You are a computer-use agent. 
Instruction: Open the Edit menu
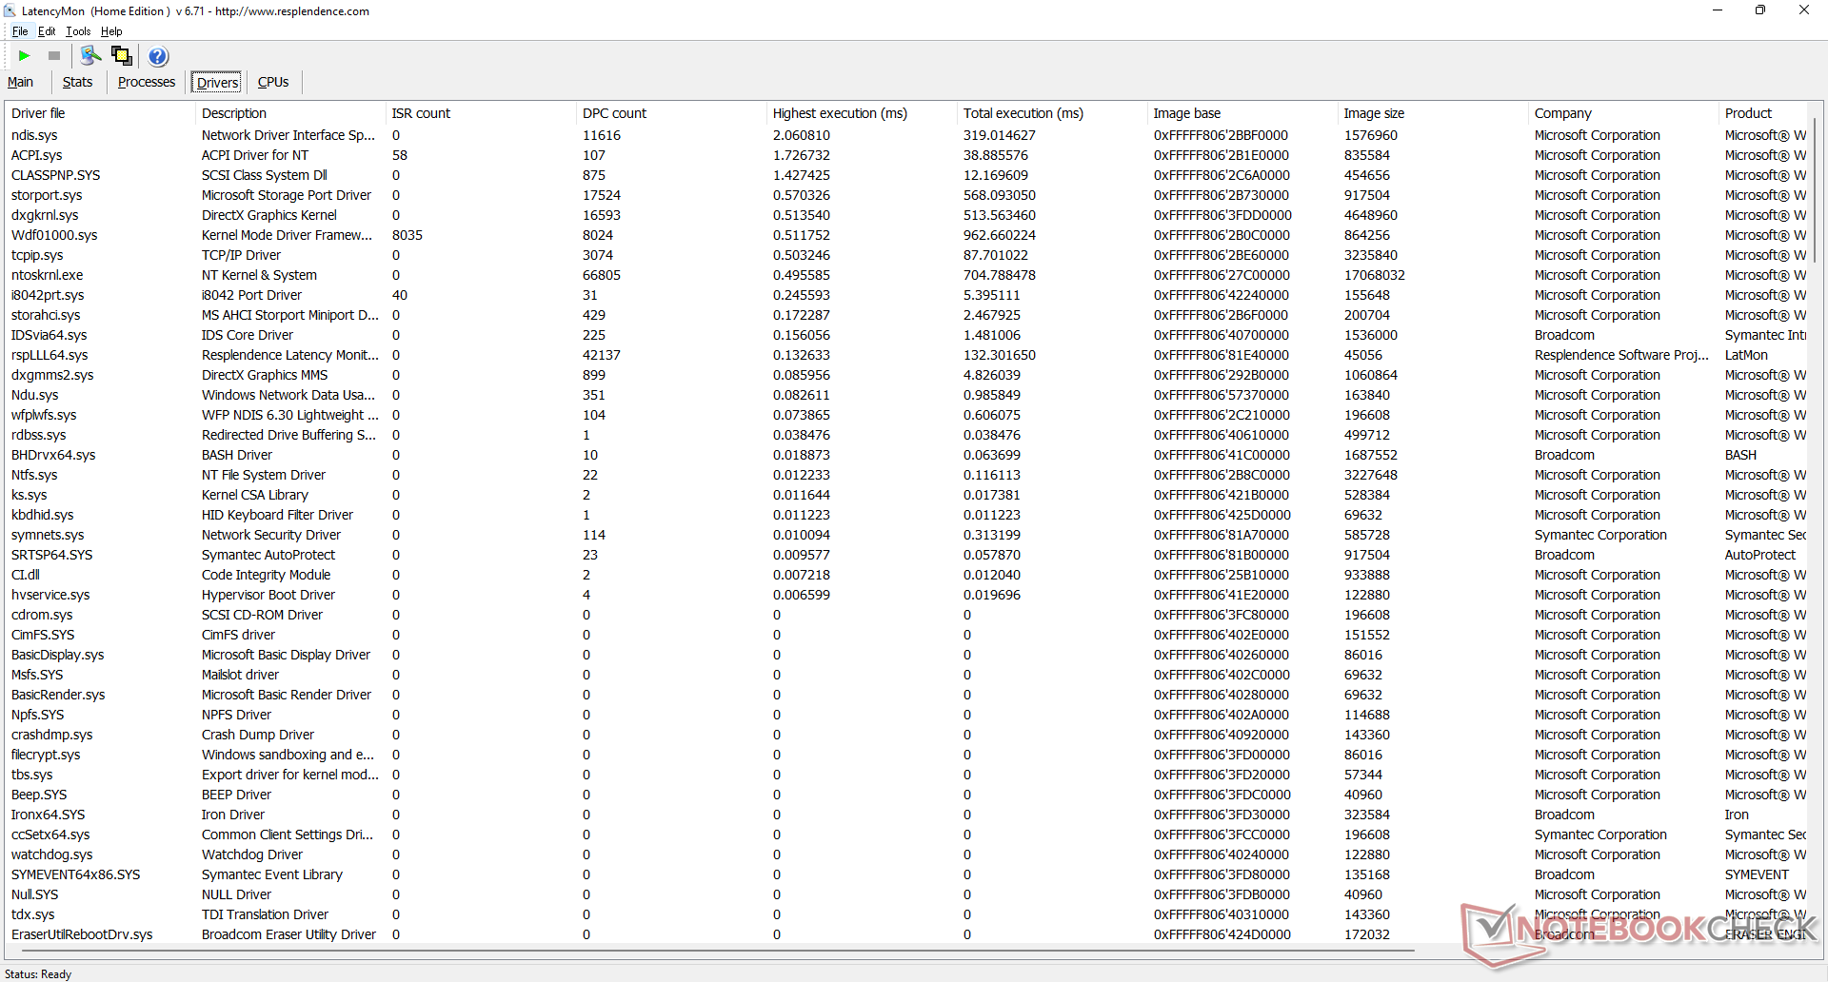click(47, 31)
